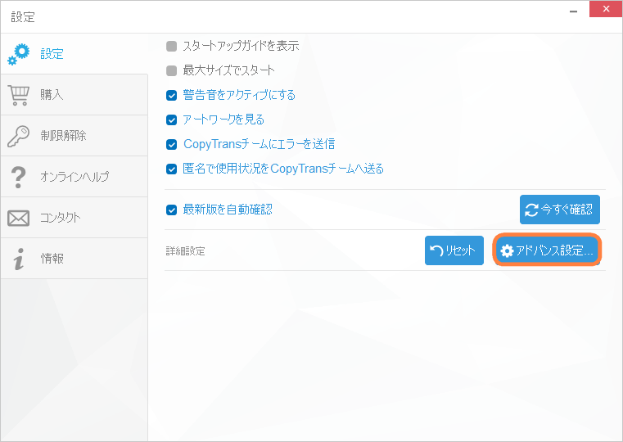Click the question mark help icon
This screenshot has width=623, height=442.
[18, 177]
